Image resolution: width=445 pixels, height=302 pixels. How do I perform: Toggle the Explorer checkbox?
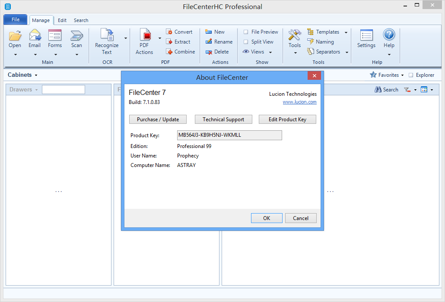click(x=411, y=75)
